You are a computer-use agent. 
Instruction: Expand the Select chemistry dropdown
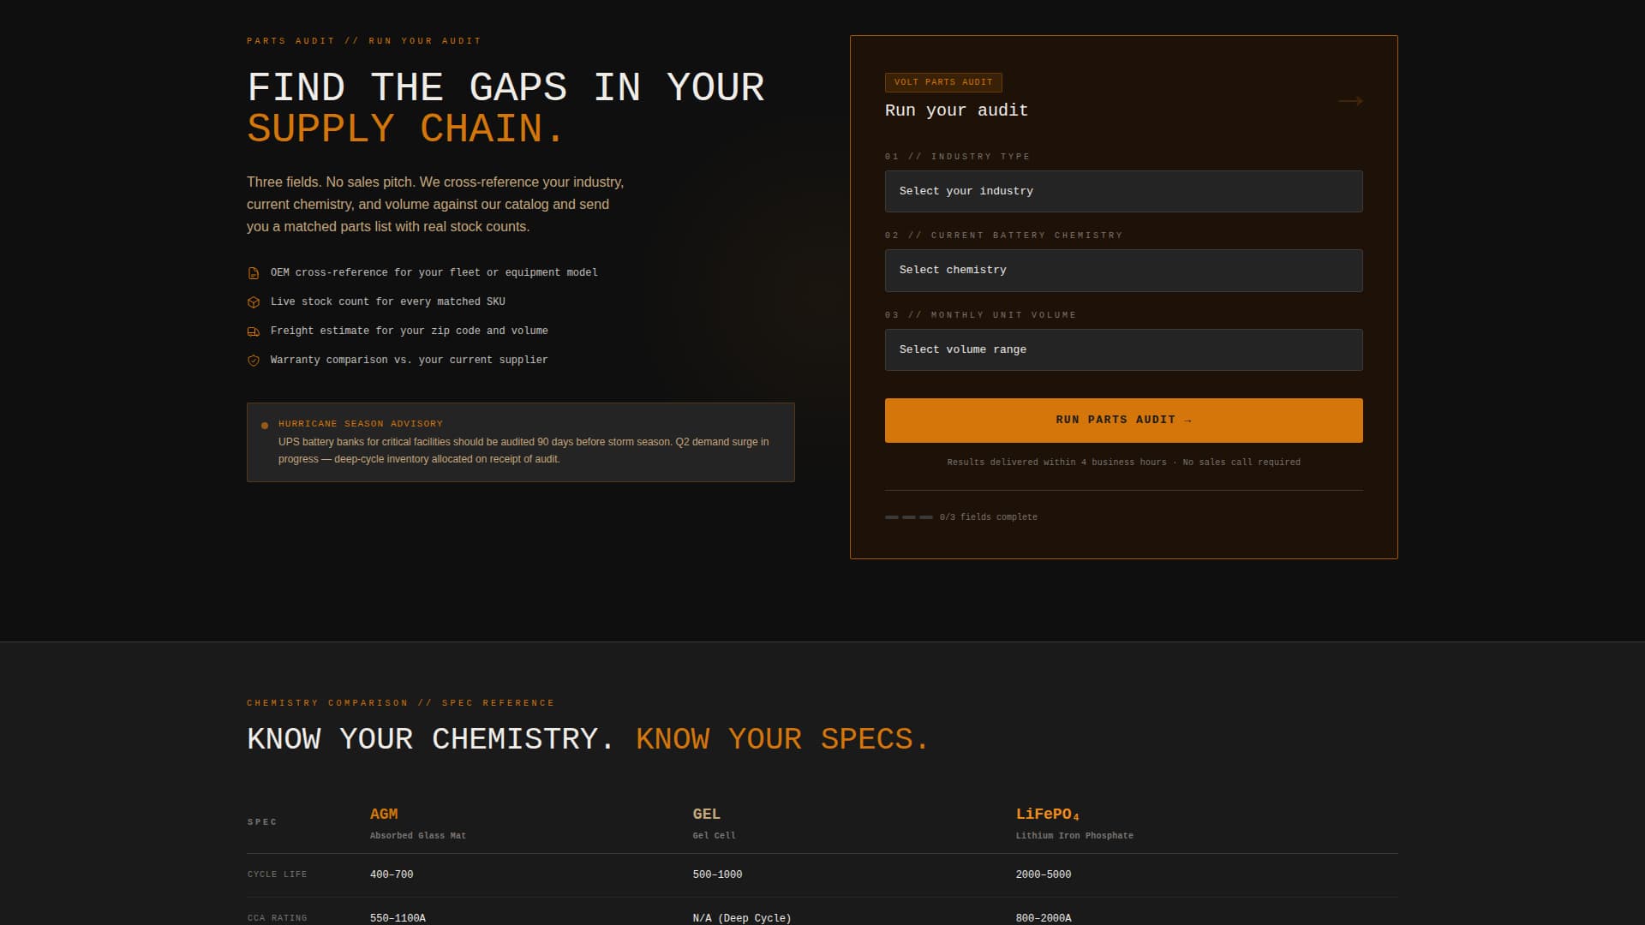tap(1123, 271)
